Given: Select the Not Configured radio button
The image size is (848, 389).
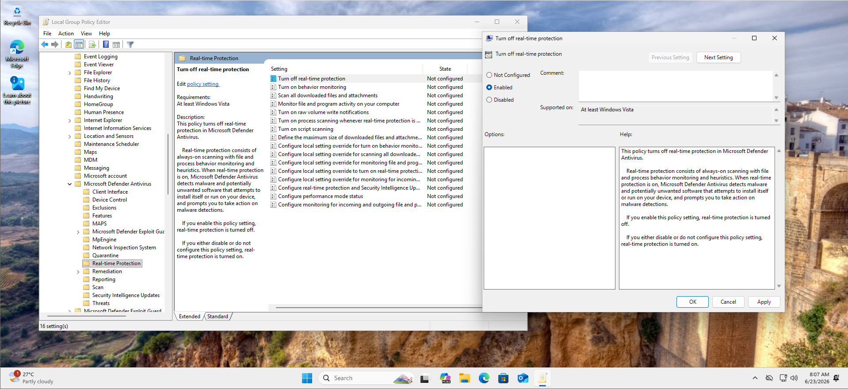Looking at the screenshot, I should (x=489, y=75).
